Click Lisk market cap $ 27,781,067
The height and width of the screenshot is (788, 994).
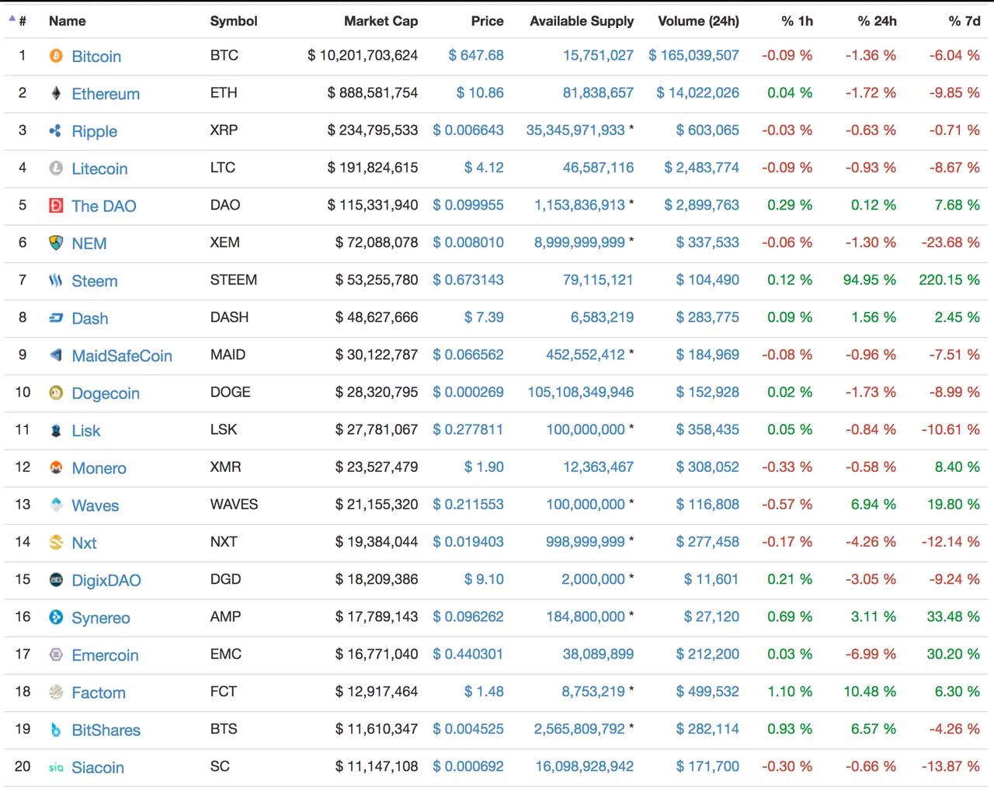(377, 429)
